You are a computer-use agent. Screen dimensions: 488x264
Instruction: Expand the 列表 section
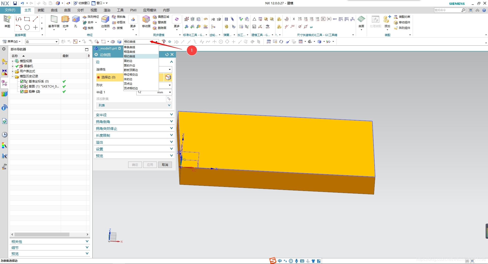(x=134, y=105)
